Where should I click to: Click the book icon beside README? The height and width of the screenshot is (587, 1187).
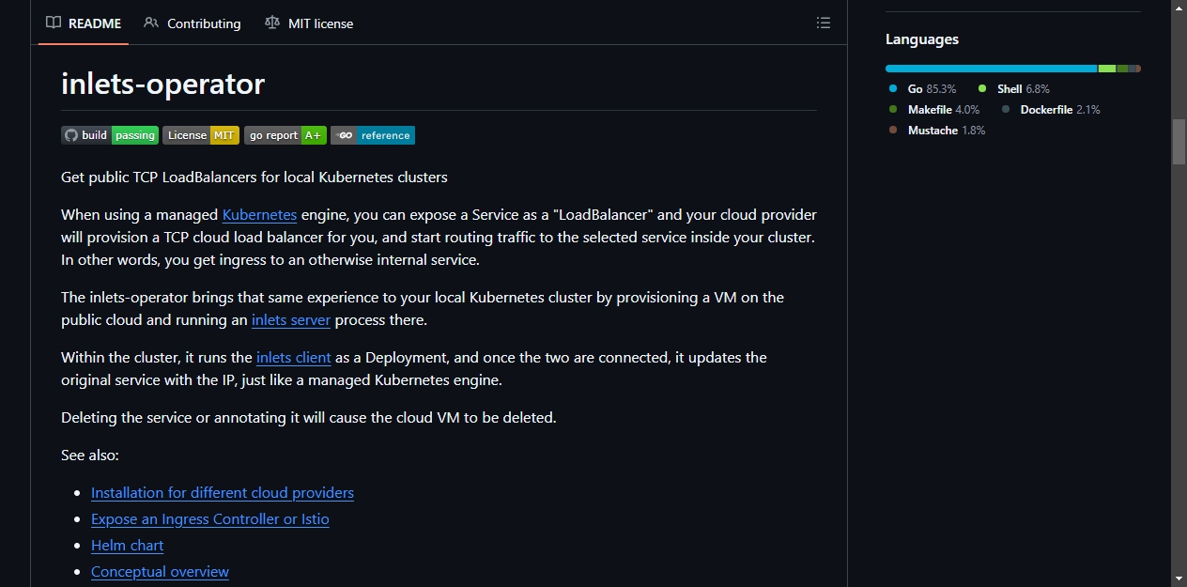click(54, 23)
